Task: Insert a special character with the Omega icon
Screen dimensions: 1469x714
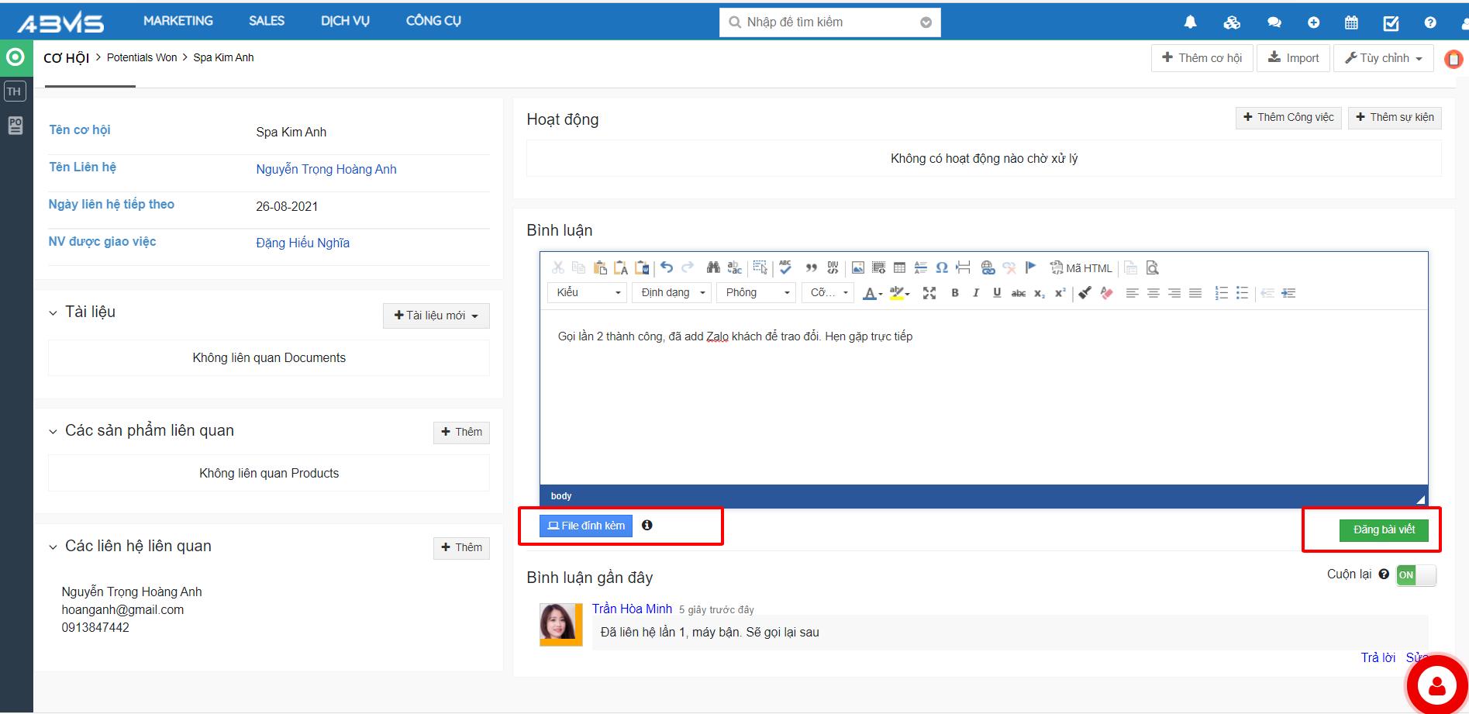Action: pyautogui.click(x=941, y=267)
